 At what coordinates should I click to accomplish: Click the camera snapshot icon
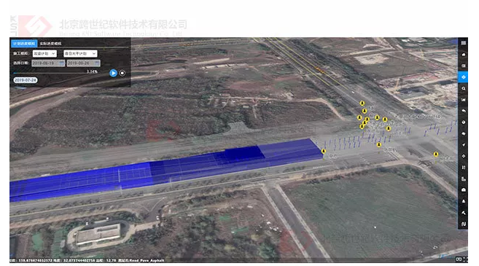pos(463,190)
